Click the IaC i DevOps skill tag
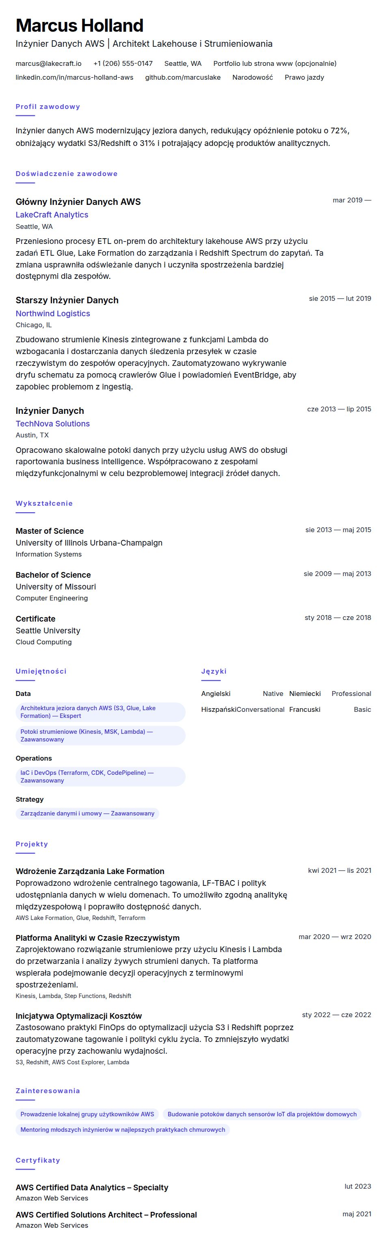 (x=100, y=777)
